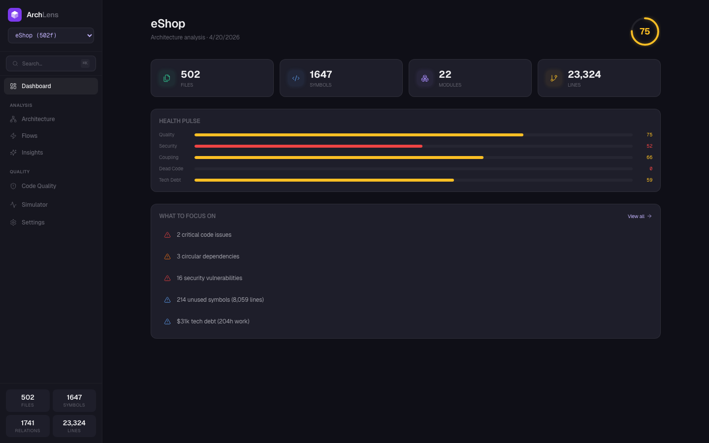This screenshot has height=443, width=709.
Task: Click the branch icon on the LINES card
Action: coord(553,78)
